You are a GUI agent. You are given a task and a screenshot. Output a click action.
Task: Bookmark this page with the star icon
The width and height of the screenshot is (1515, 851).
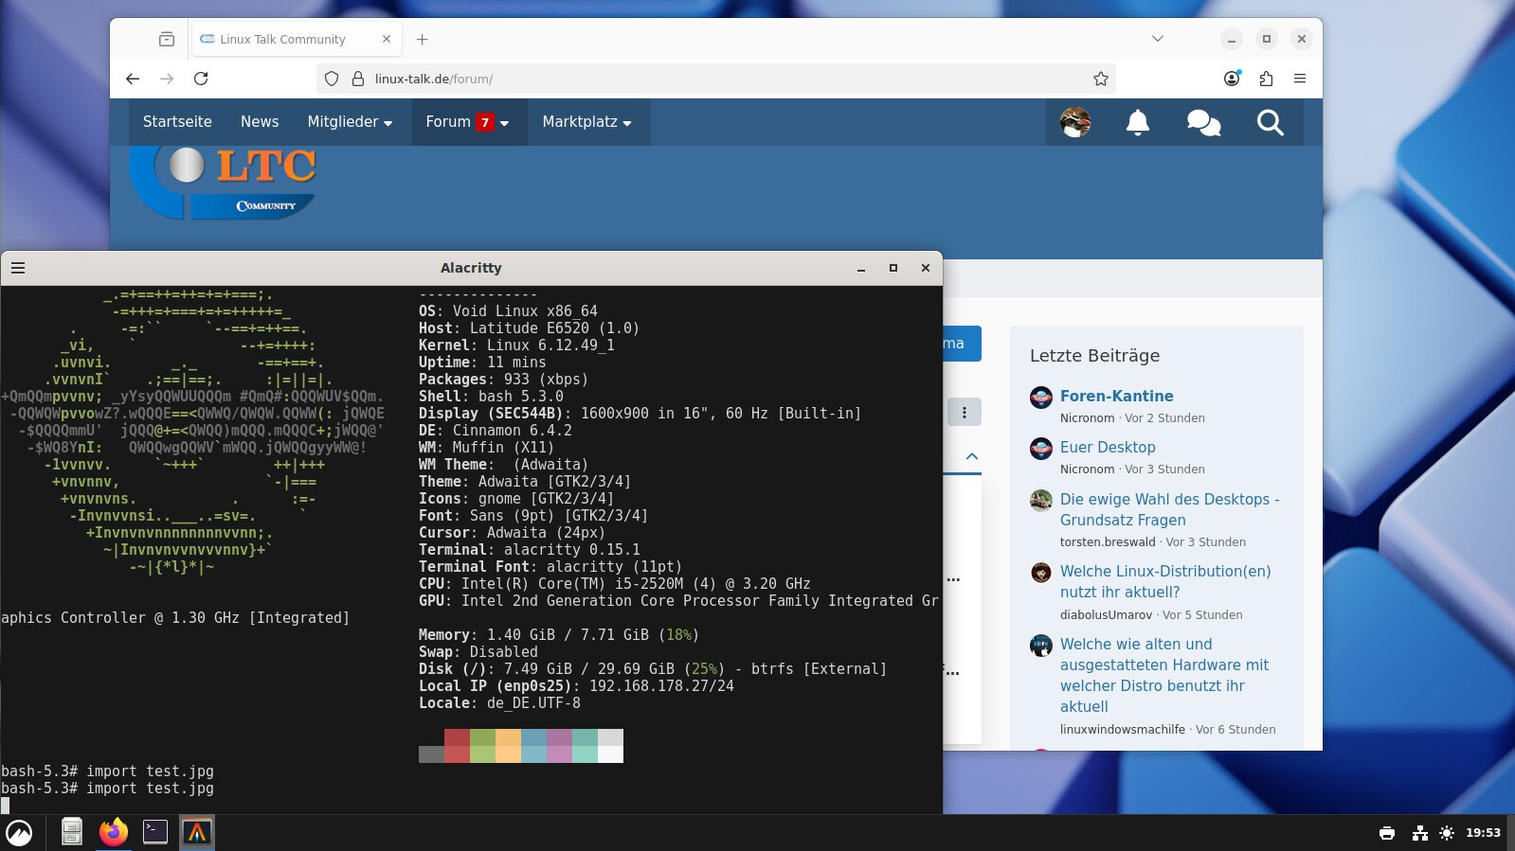tap(1100, 79)
